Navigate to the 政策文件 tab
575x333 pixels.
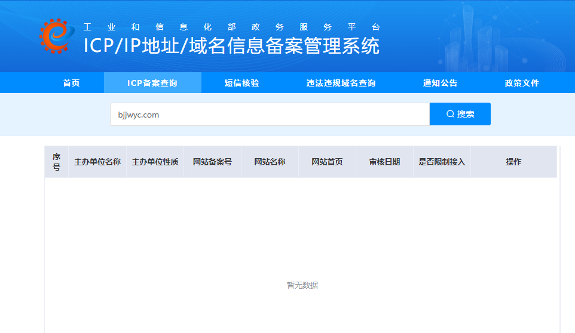pos(522,83)
